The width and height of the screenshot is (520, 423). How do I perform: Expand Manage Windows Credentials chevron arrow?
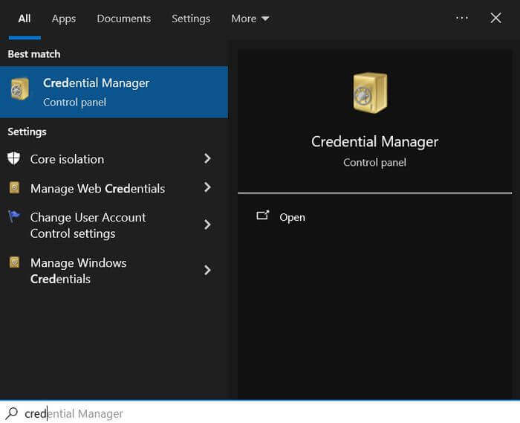click(x=207, y=270)
